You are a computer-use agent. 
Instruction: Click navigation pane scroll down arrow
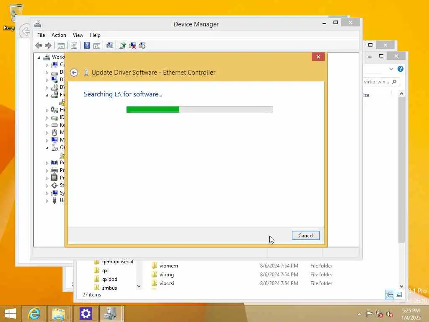pyautogui.click(x=139, y=286)
